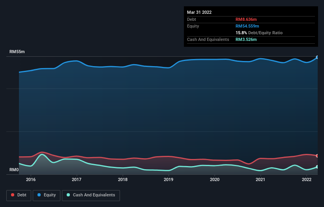This screenshot has height=207, width=324.
Task: Toggle the Debt series legend button
Action: [19, 195]
